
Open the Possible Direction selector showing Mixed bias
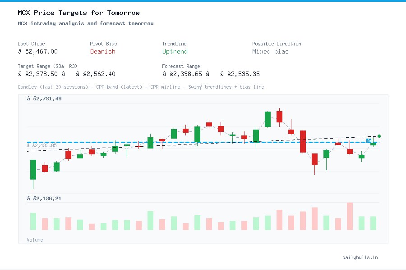270,52
